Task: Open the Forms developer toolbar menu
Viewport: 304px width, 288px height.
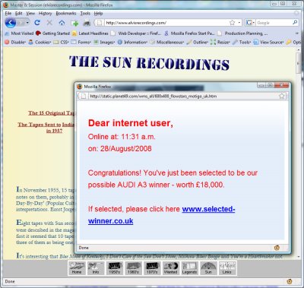Action: tap(81, 43)
